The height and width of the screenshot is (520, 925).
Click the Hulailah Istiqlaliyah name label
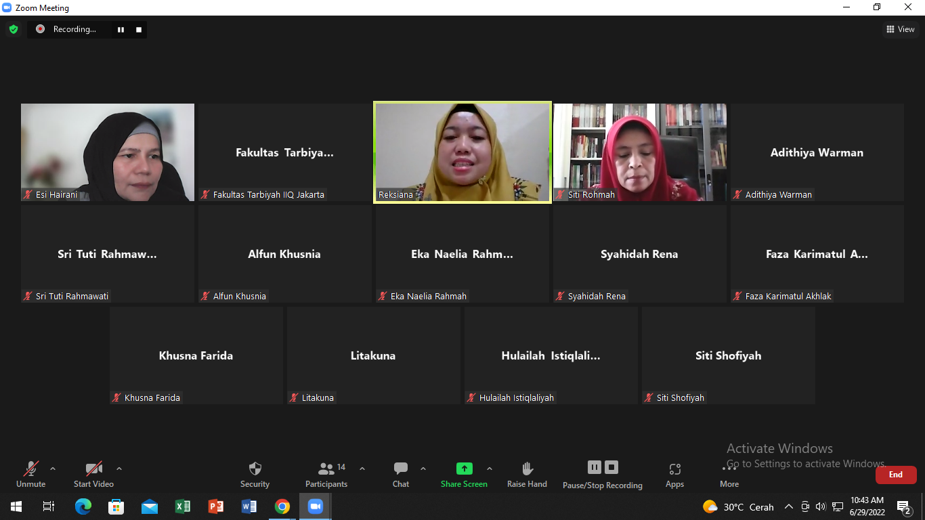click(517, 397)
